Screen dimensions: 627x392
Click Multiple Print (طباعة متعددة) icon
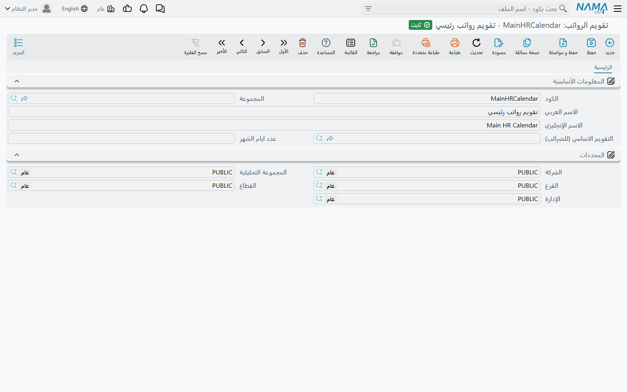(x=426, y=43)
